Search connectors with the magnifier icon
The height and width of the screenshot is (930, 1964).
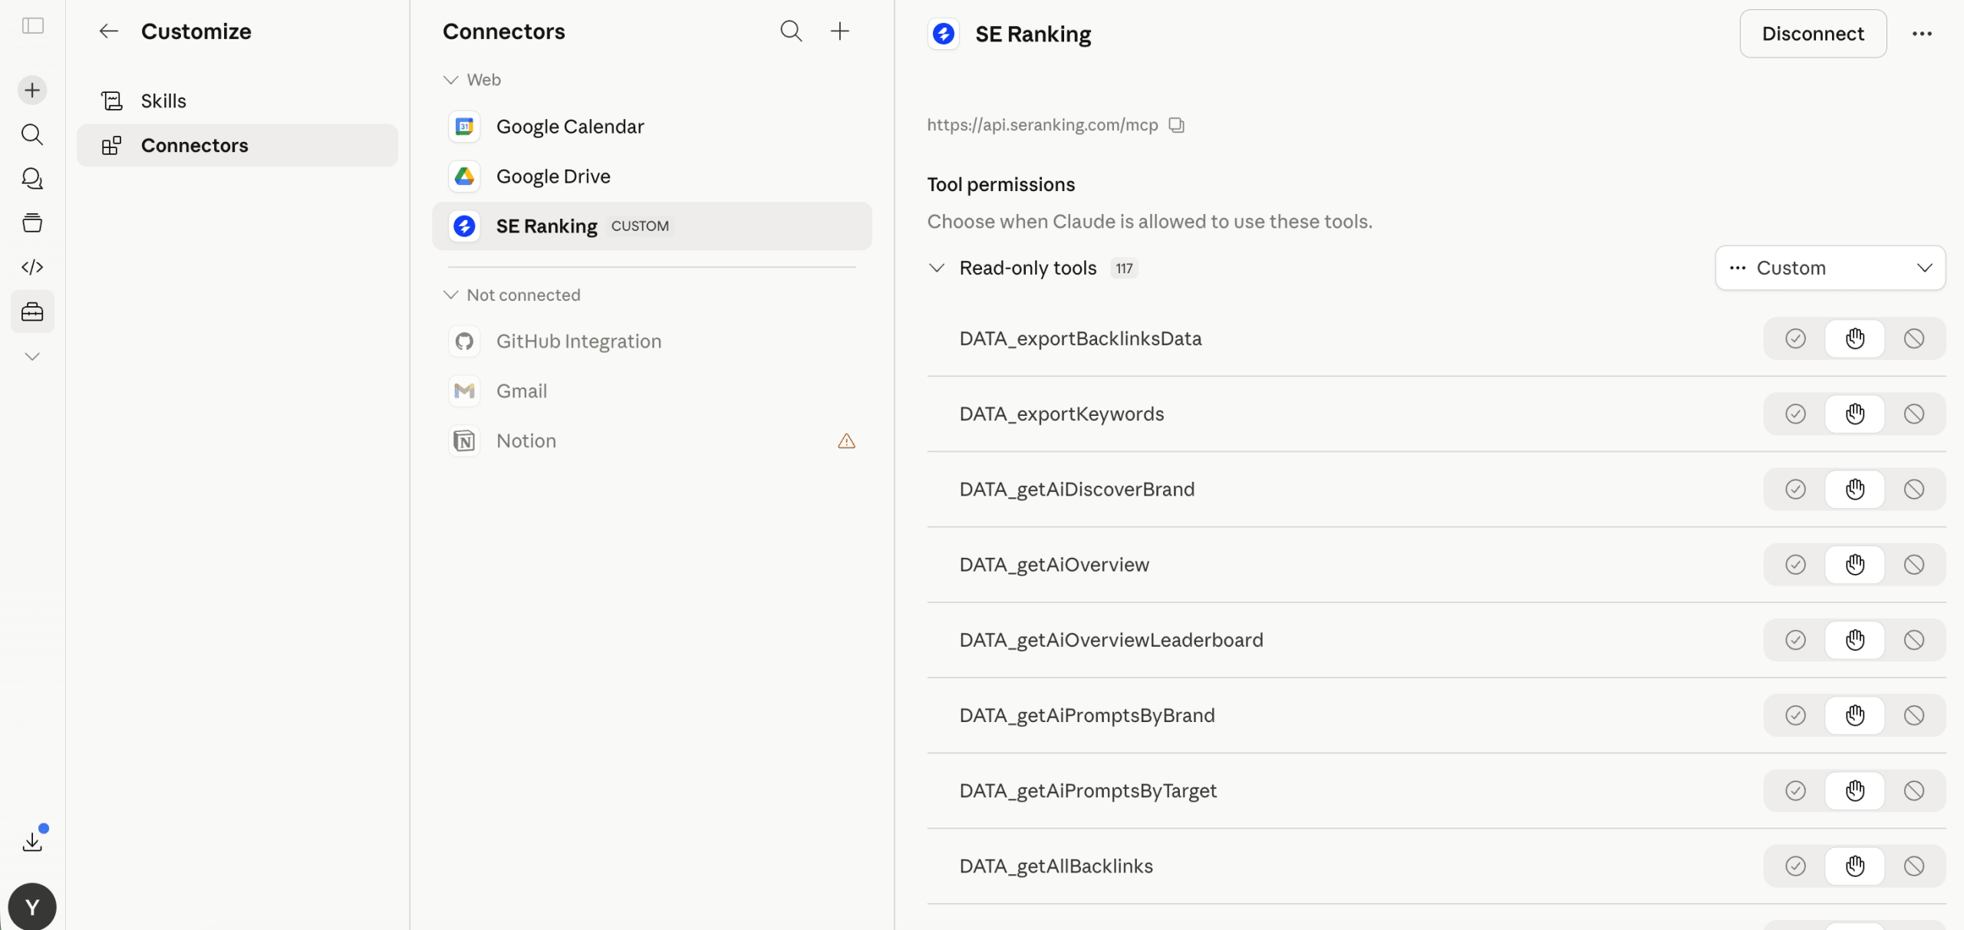pos(791,31)
